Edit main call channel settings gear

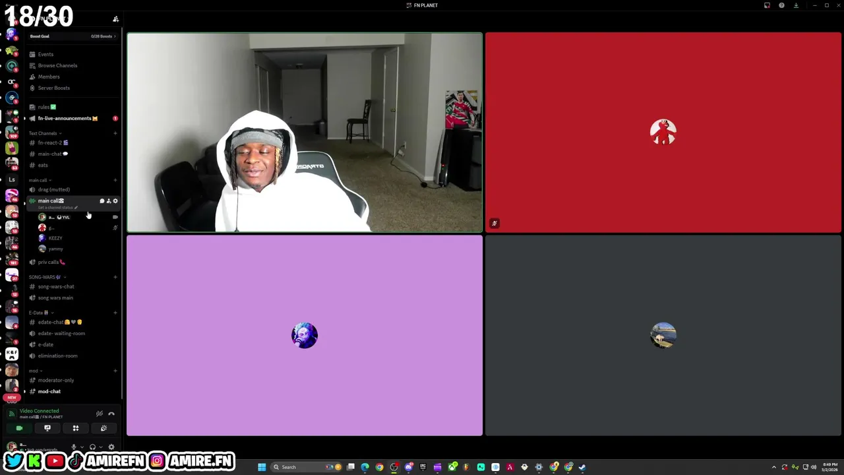[115, 201]
